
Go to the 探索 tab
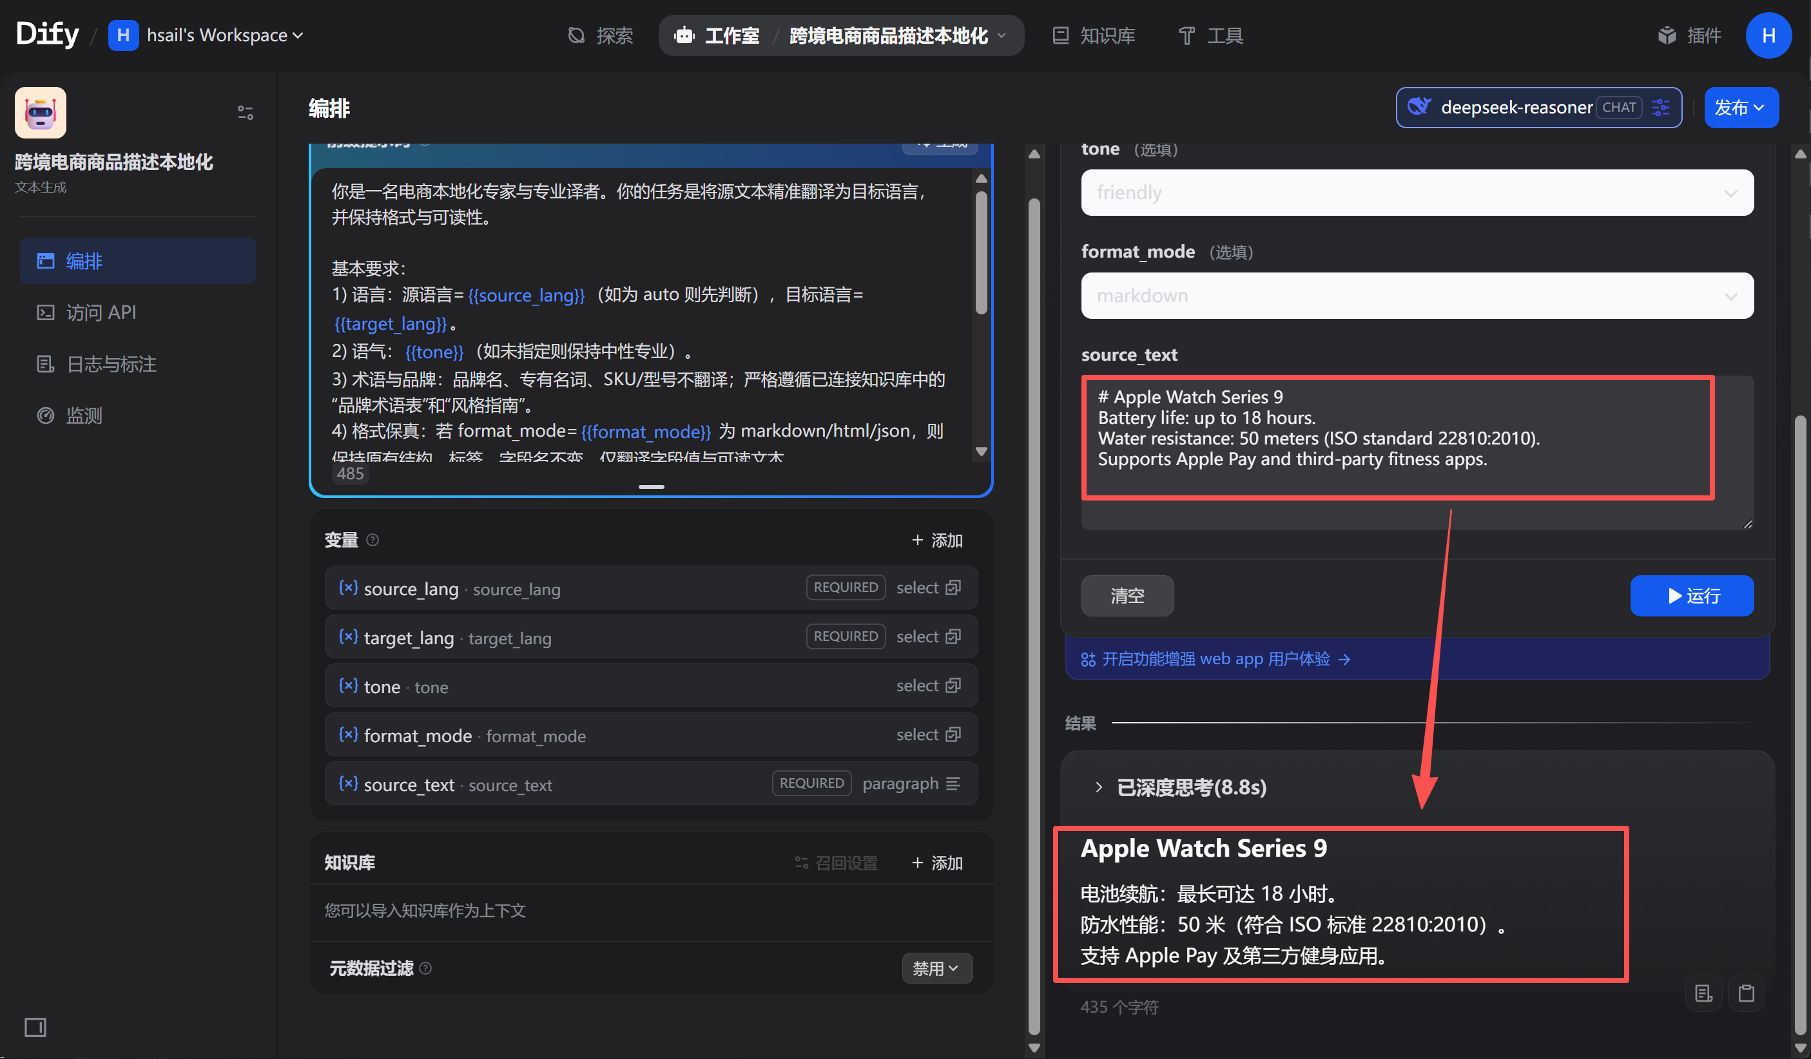click(x=600, y=35)
